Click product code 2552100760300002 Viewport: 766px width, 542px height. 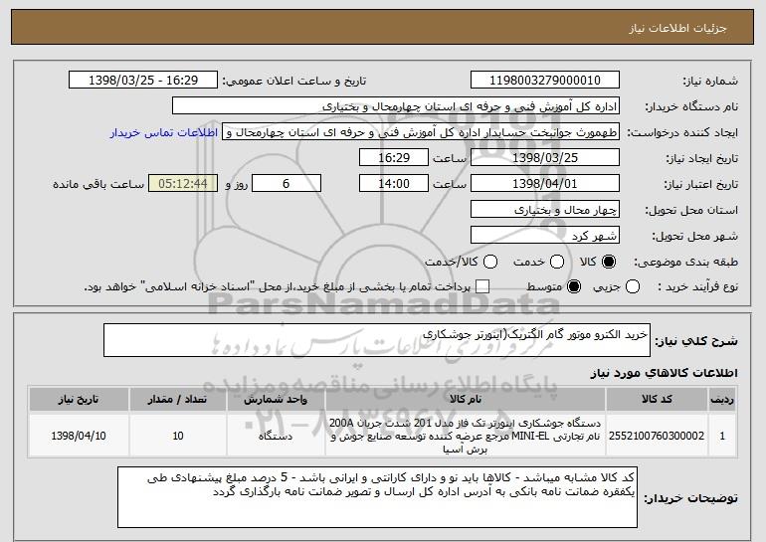[657, 436]
